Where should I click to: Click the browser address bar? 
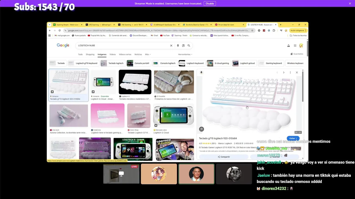coord(159,30)
